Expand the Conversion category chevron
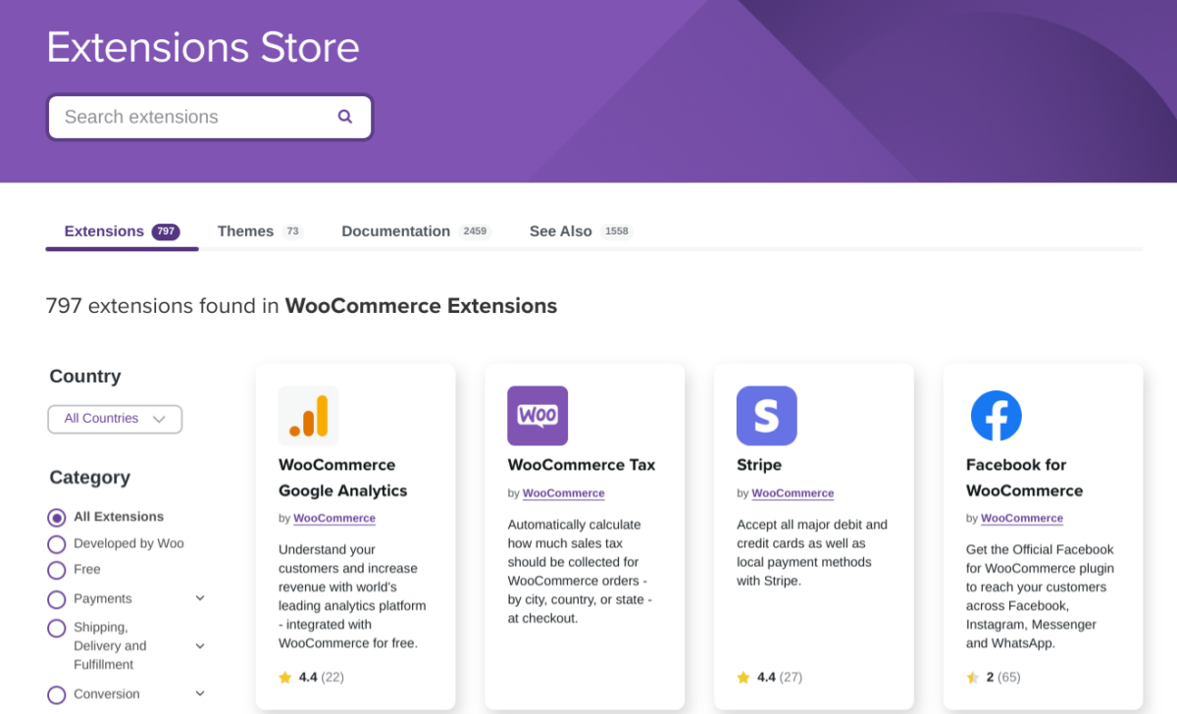The height and width of the screenshot is (714, 1177). pyautogui.click(x=200, y=693)
